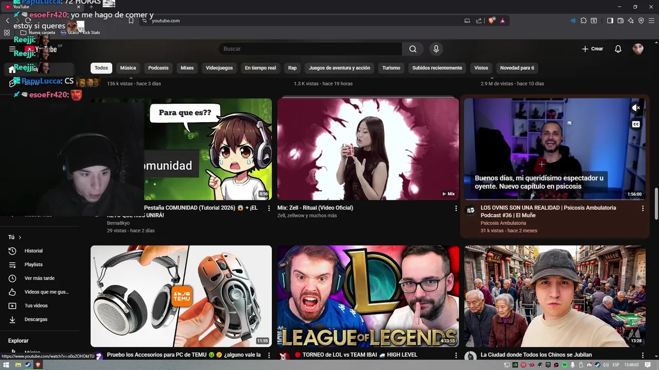Click Ver más tarde clock icon
Image resolution: width=659 pixels, height=370 pixels.
pos(12,278)
